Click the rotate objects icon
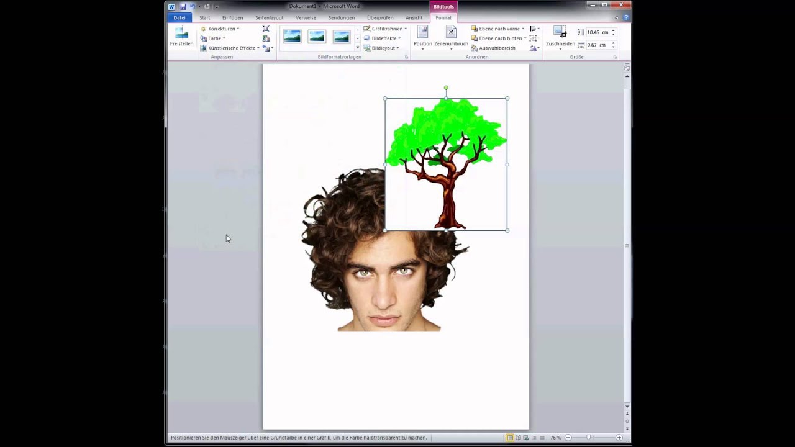Screen dimensions: 795x447 (x=534, y=48)
